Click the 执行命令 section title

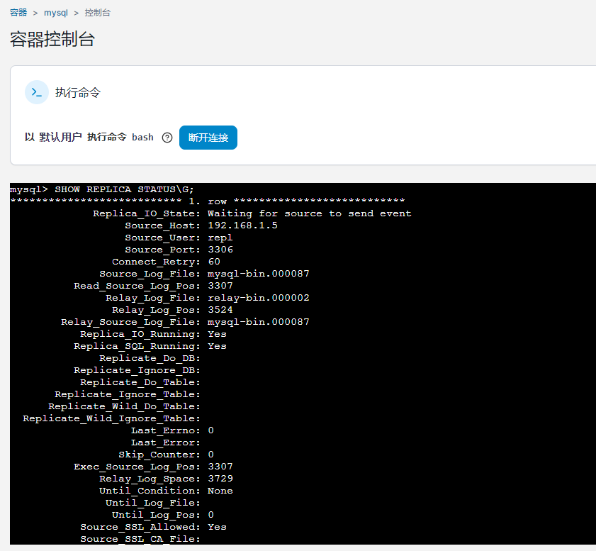(78, 93)
